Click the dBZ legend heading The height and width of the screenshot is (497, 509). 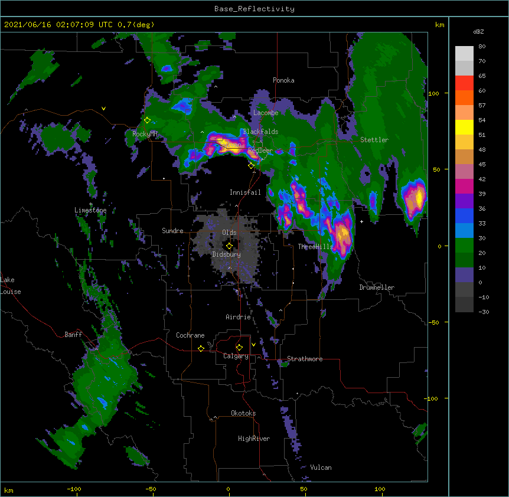point(478,32)
